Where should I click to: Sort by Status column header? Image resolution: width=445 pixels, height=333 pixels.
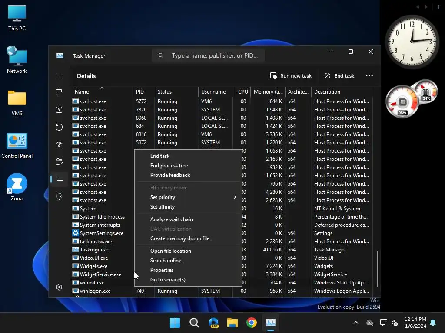[x=176, y=92]
